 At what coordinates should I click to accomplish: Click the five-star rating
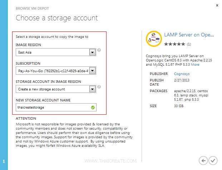[174, 44]
